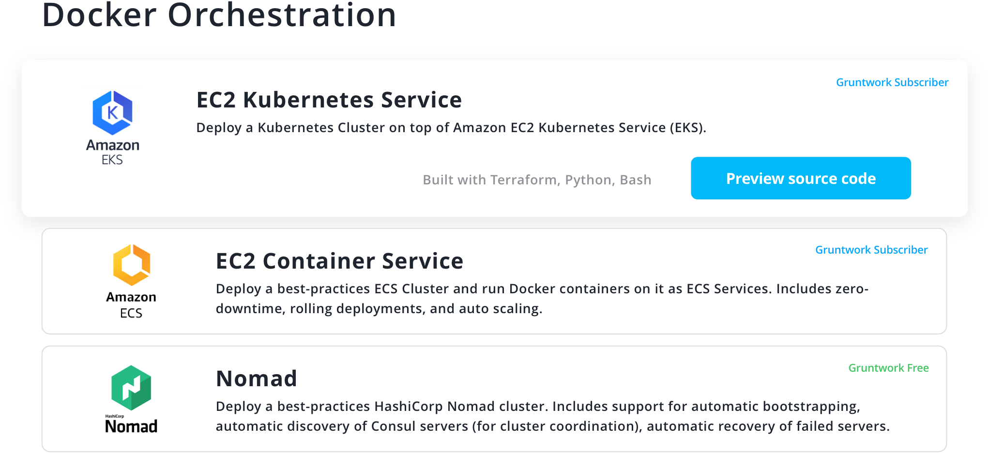Click the Gruntwork Free label
The image size is (989, 453).
pos(889,368)
